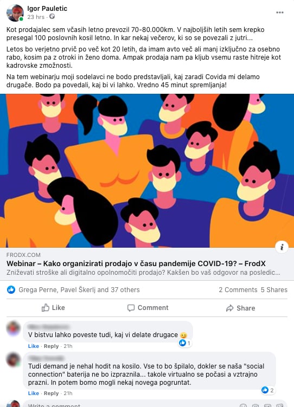The image size is (294, 407).
Task: Open the 23 hrs timestamp link
Action: point(36,17)
